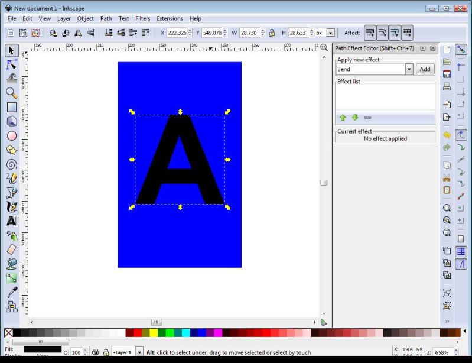Click Height value stepper arrows

(311, 33)
